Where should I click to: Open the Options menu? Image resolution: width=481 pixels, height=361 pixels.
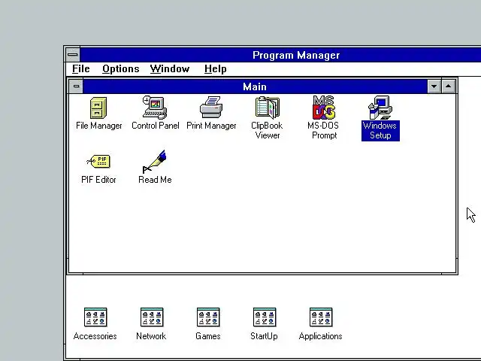pyautogui.click(x=120, y=68)
